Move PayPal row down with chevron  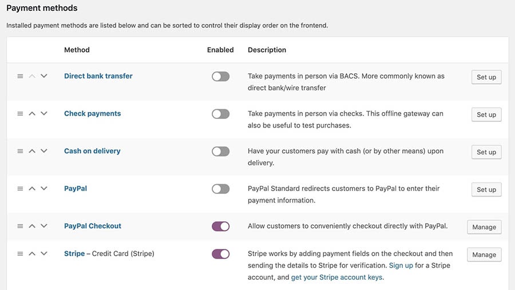44,189
